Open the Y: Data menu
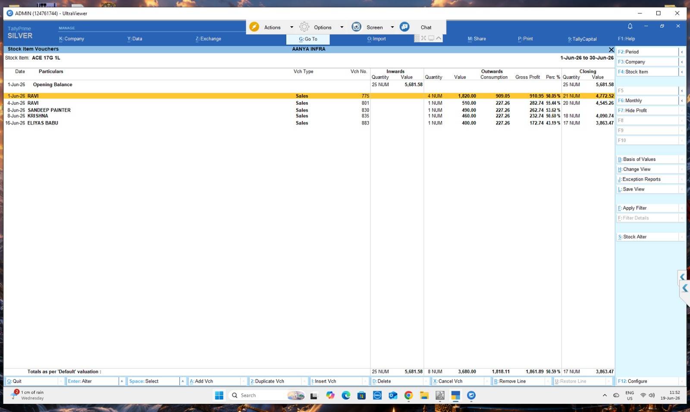 (x=135, y=39)
